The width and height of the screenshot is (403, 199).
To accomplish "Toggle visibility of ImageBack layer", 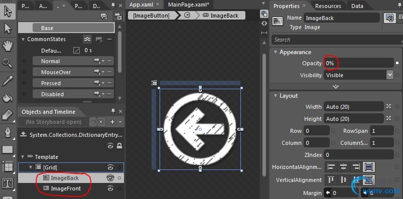I will tap(110, 177).
